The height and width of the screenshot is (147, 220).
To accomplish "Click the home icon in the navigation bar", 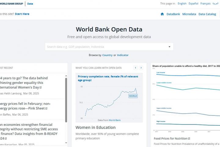I will (x=162, y=14).
